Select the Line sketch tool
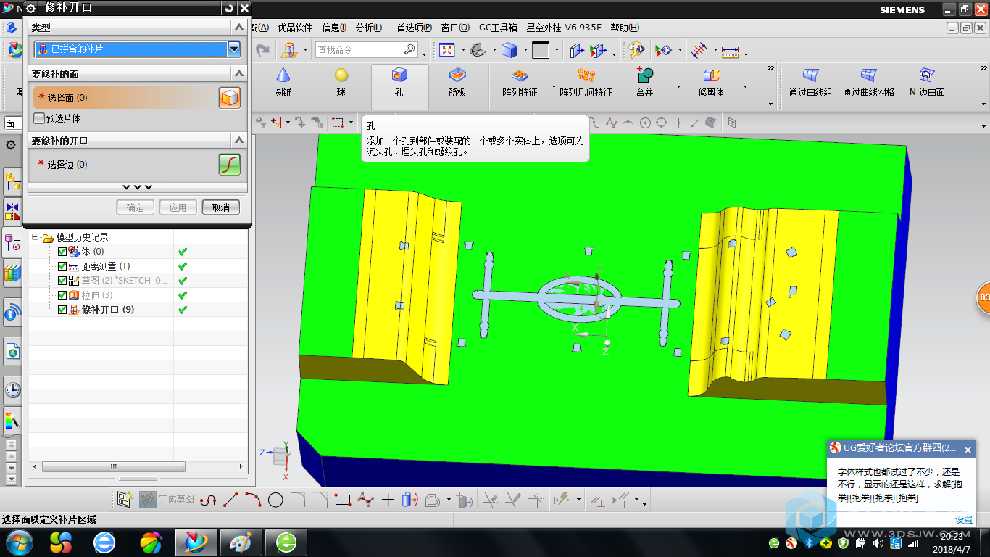Screen dimensions: 990x557 [230, 500]
